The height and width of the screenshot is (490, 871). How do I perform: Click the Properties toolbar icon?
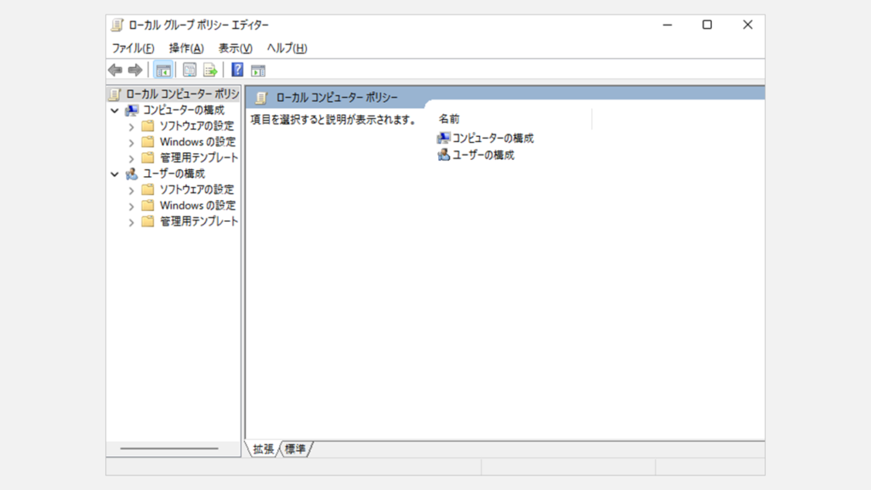pos(190,70)
